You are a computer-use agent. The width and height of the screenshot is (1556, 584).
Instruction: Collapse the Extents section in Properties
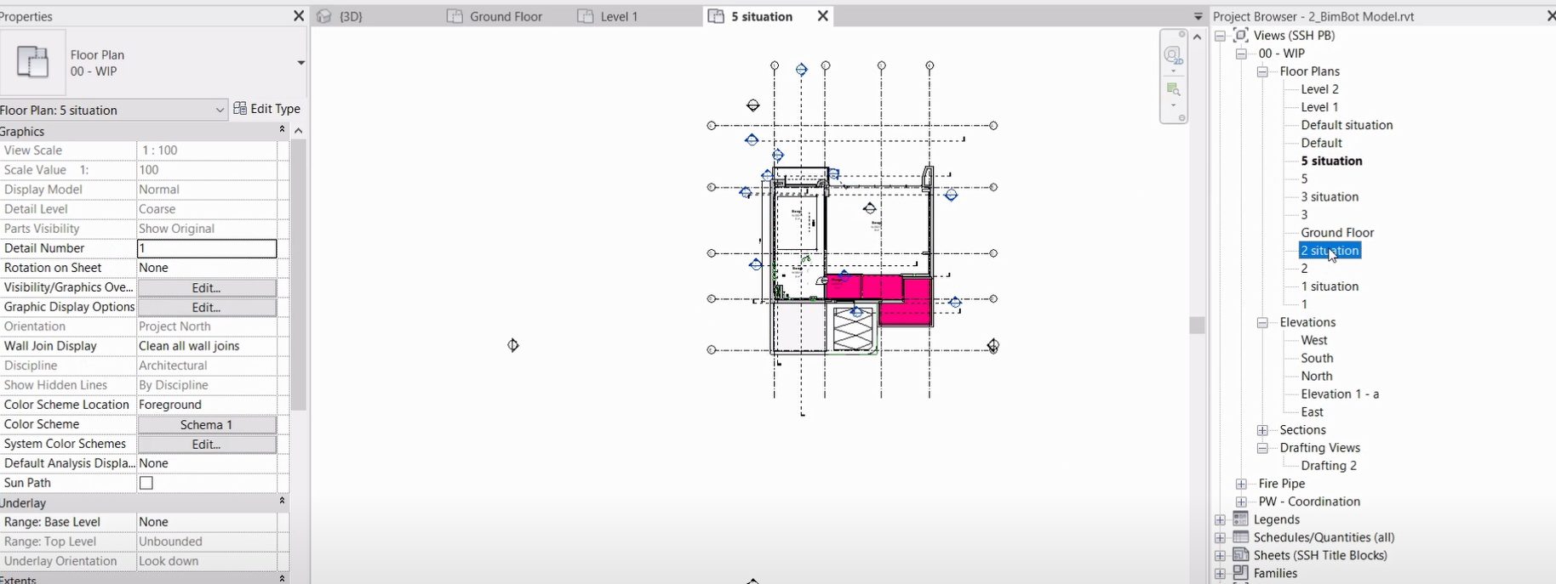282,578
